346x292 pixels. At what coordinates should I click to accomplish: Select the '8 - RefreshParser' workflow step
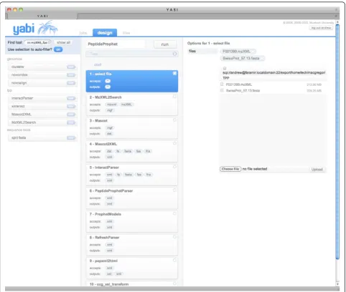(132, 245)
